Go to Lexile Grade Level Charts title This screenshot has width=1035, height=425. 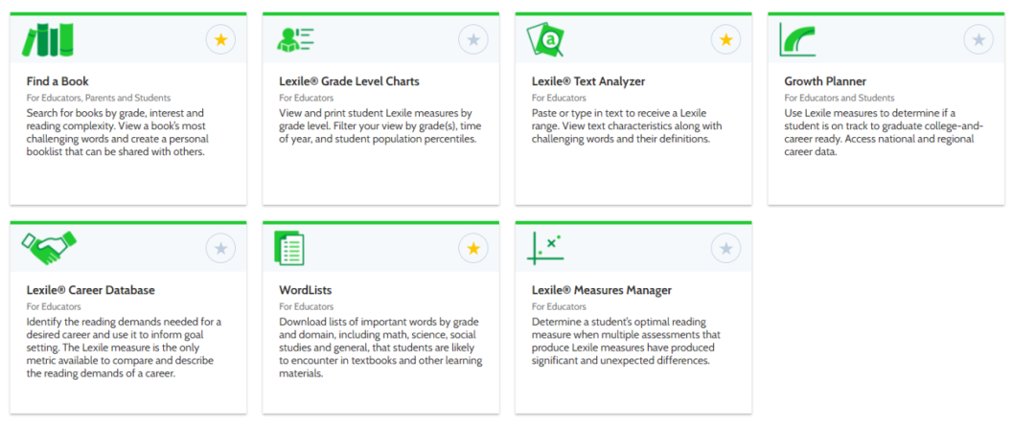point(349,81)
